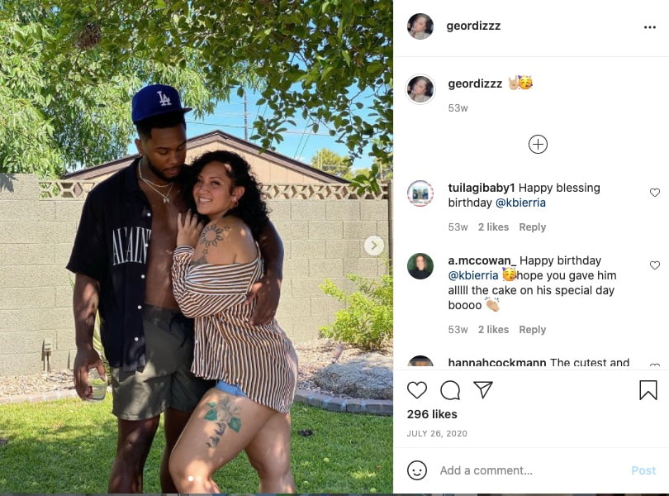Like tuilagibaby1's comment heart
The height and width of the screenshot is (496, 669).
point(655,193)
